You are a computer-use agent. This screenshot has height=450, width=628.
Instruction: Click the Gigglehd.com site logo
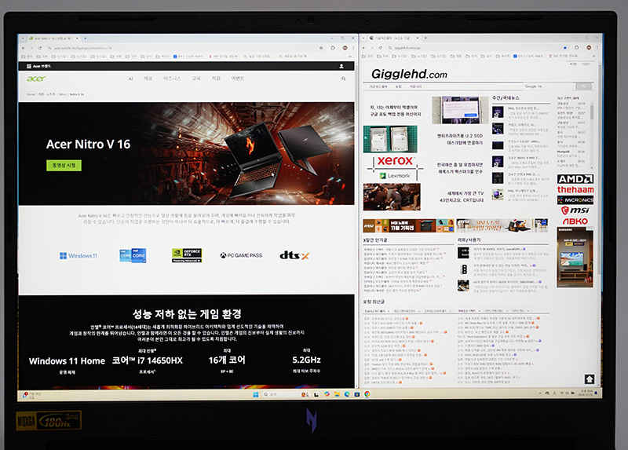click(x=409, y=74)
